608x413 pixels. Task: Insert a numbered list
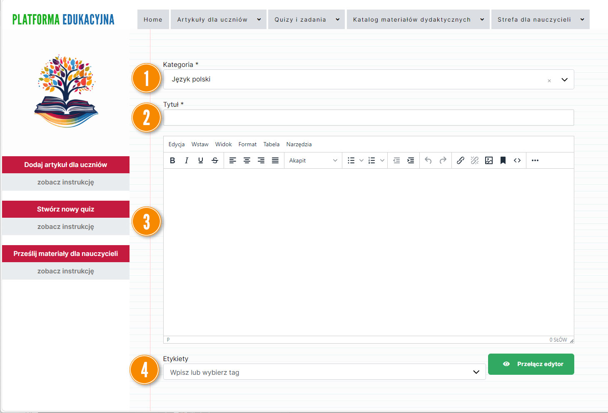tap(372, 160)
